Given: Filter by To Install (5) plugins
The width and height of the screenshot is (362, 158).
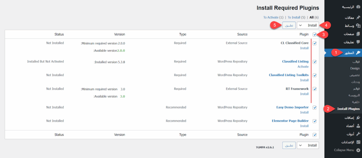Looking at the screenshot, I should pyautogui.click(x=296, y=17).
